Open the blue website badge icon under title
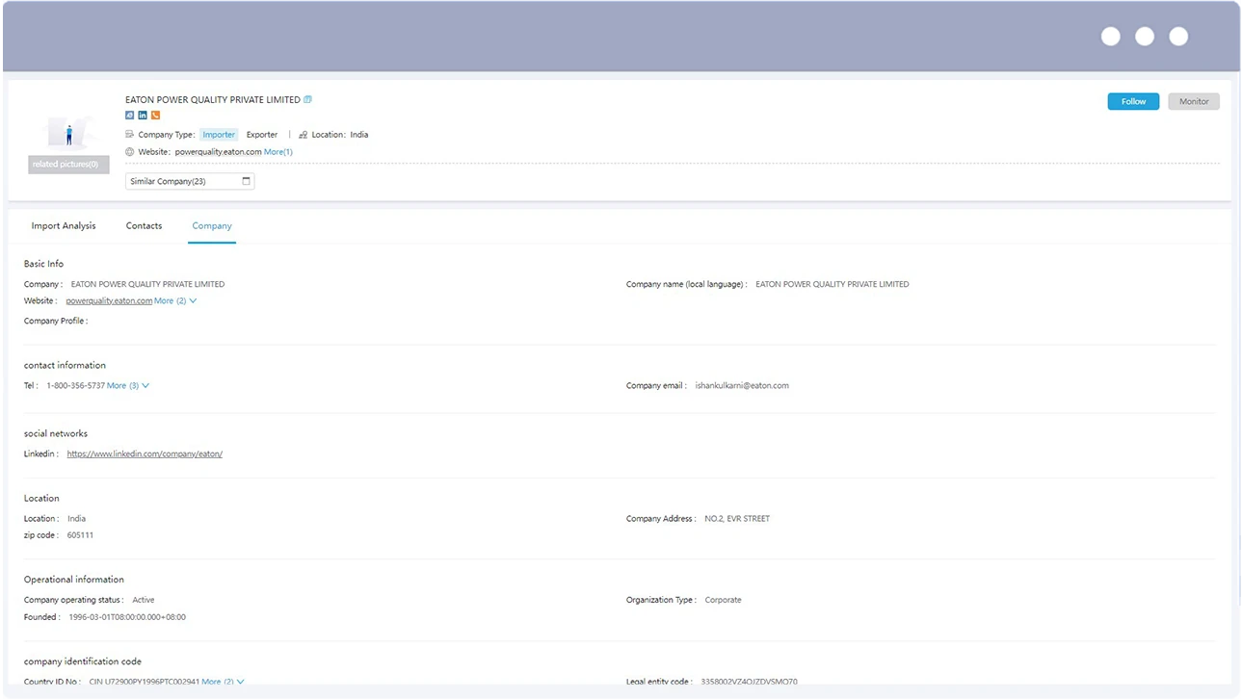Viewport: 1242px width, 699px height. tap(130, 116)
